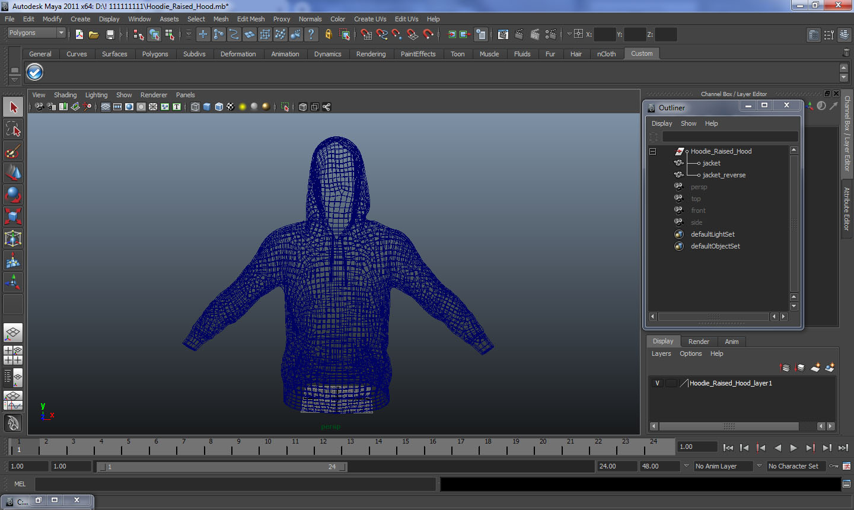Switch to the Rendering shelf tab
Screen dimensions: 854x510
(x=371, y=54)
